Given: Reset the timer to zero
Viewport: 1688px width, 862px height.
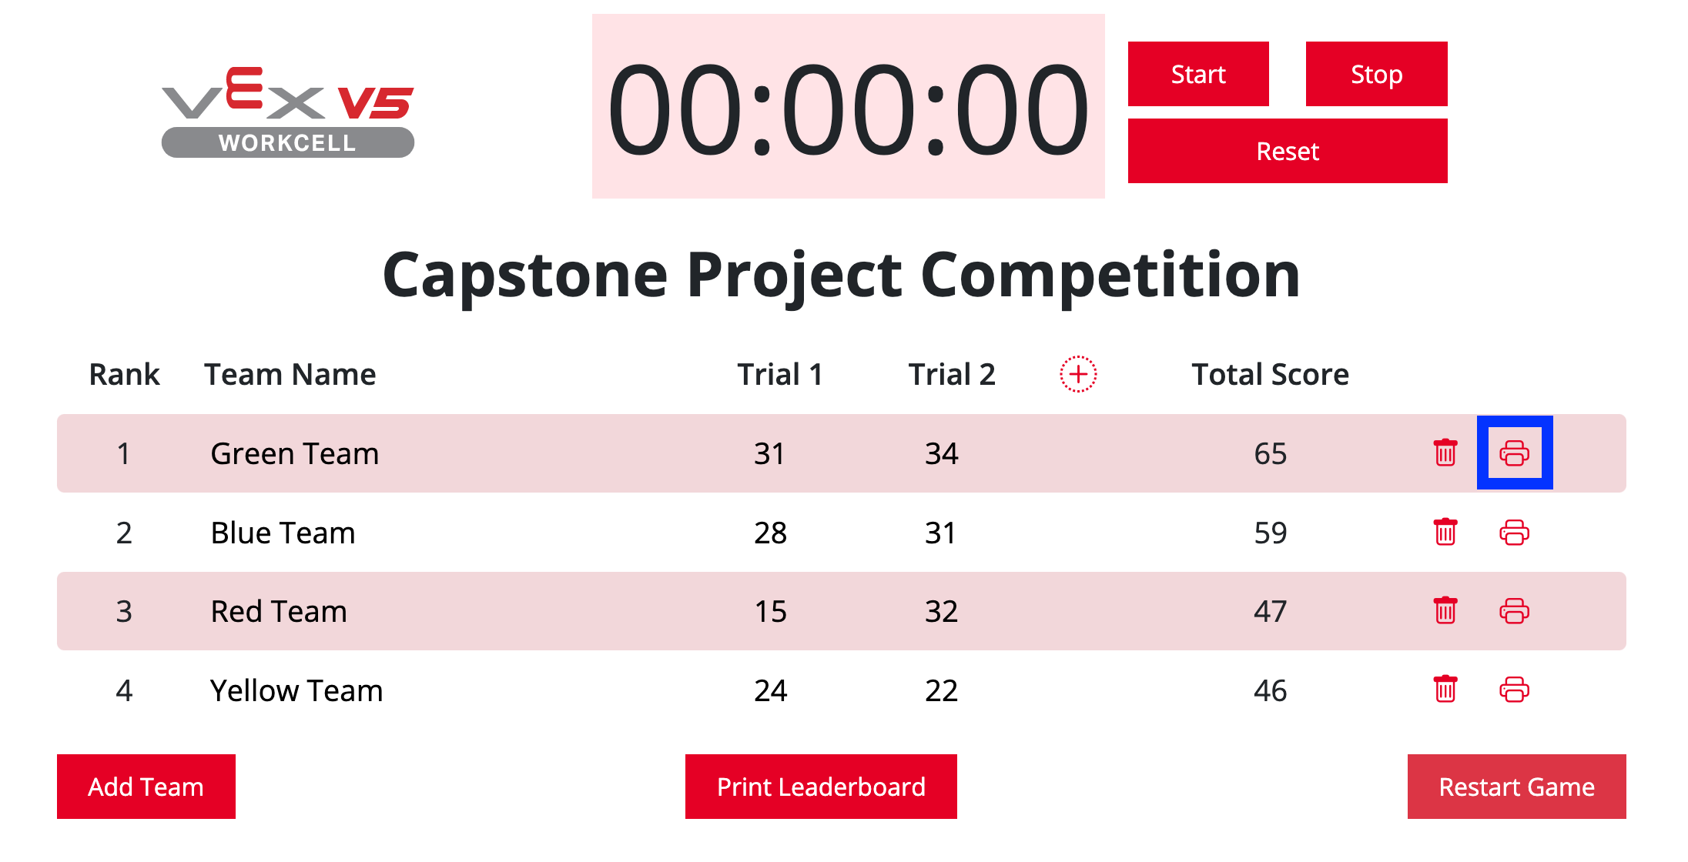Looking at the screenshot, I should (x=1288, y=151).
